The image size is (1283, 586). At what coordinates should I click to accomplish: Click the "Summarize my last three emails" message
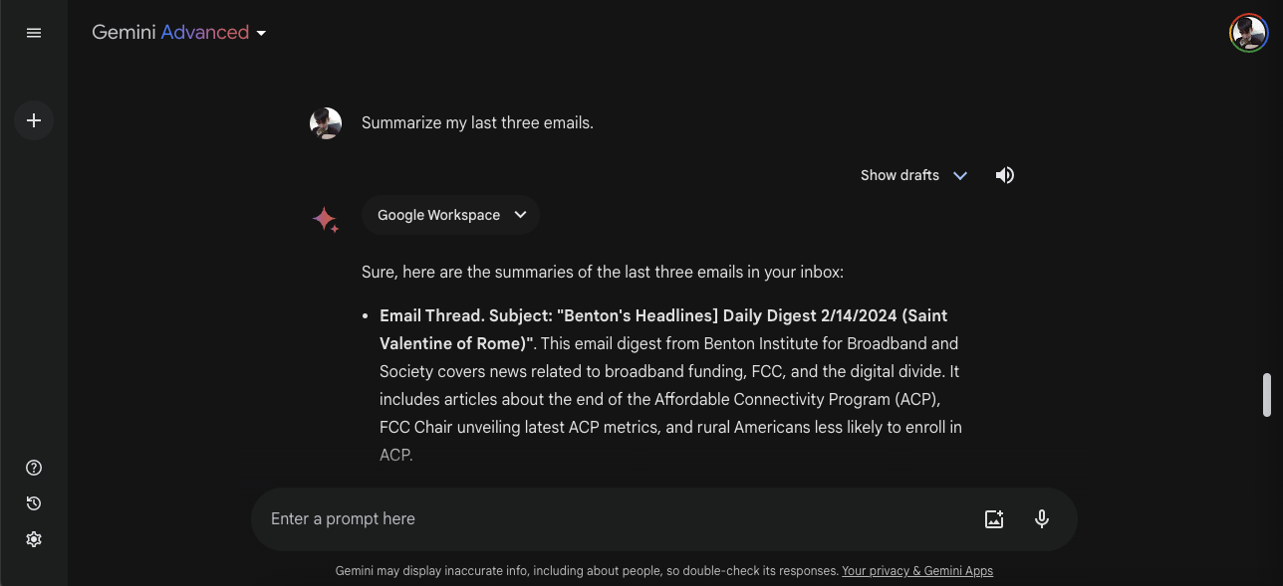tap(477, 123)
